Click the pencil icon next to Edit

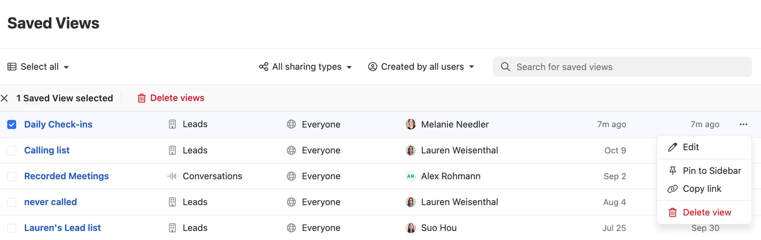pos(673,147)
